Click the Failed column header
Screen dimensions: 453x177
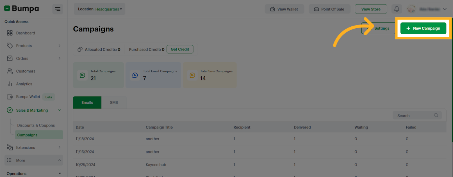pos(411,127)
